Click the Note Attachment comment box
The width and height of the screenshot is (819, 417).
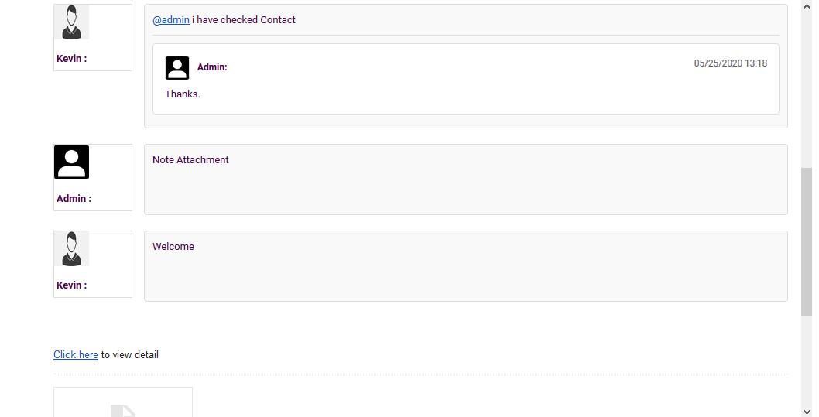pos(466,179)
